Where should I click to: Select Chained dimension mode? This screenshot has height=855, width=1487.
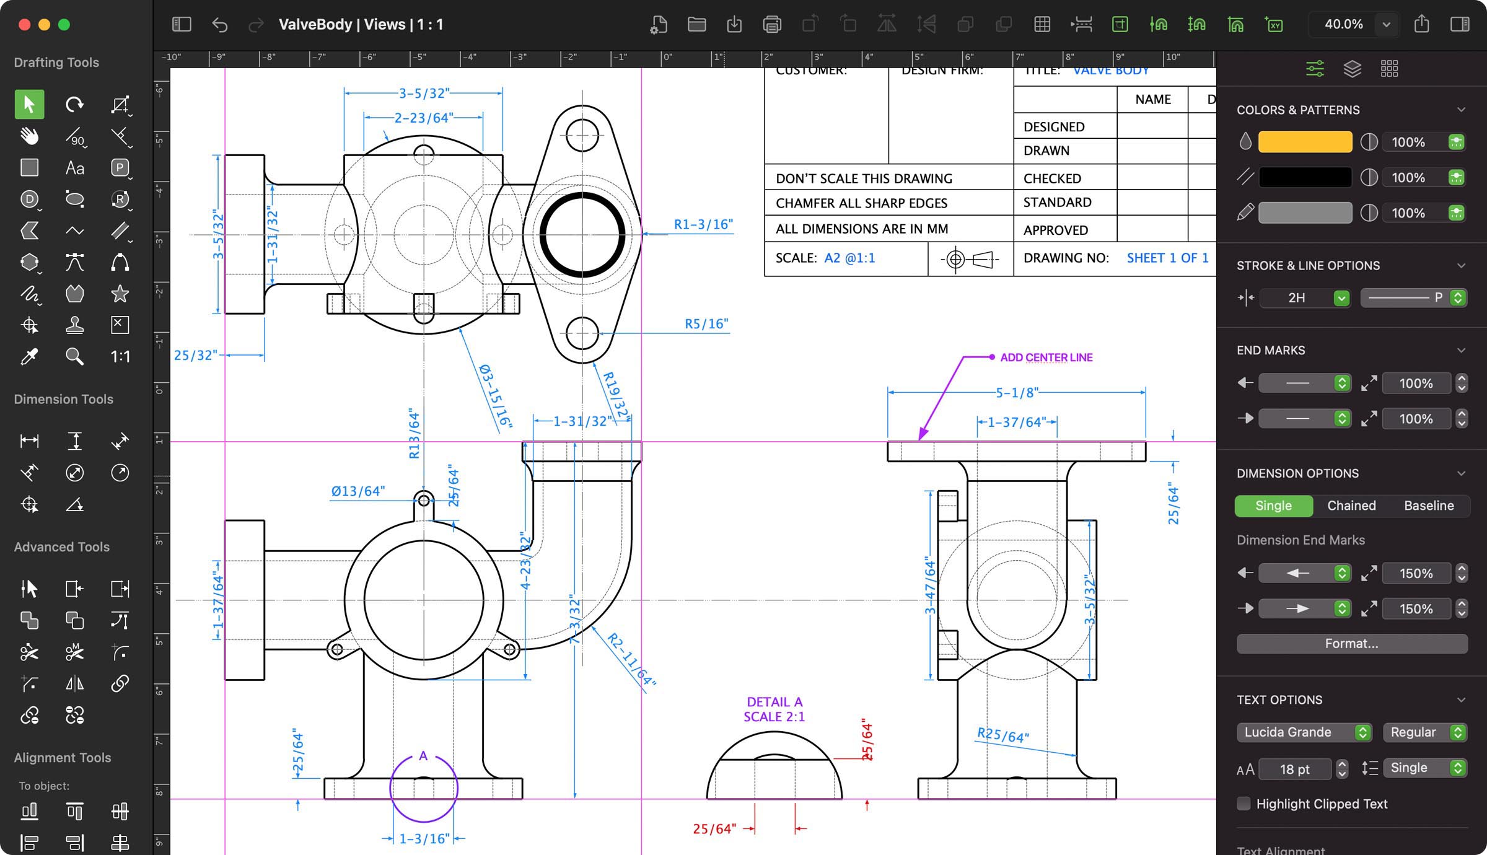point(1351,506)
